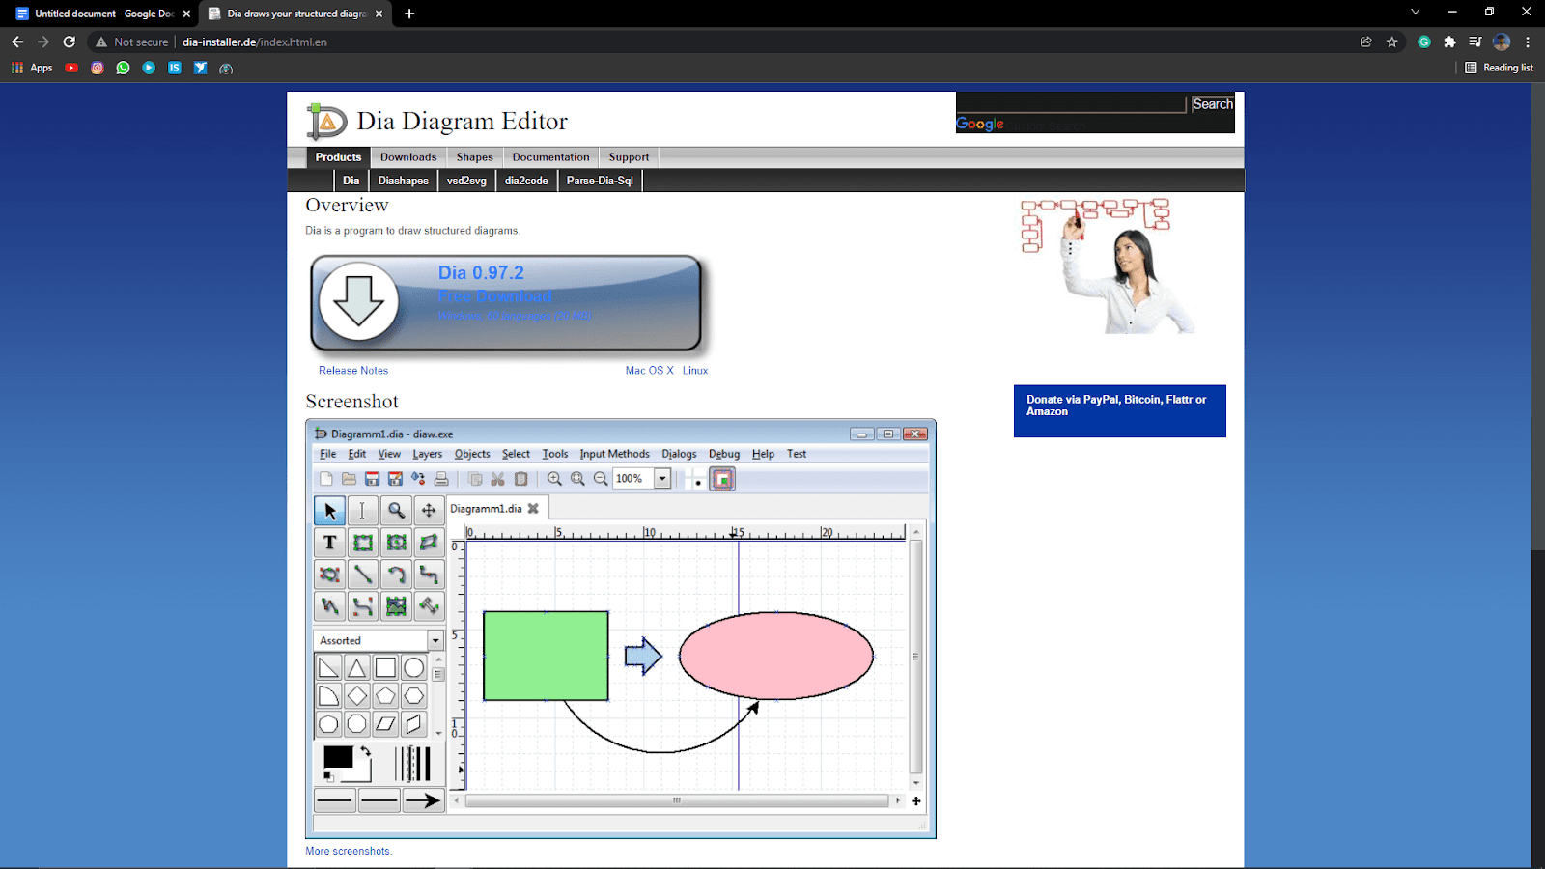Select the Scroll/move diagram tool
The image size is (1545, 869).
tap(429, 510)
